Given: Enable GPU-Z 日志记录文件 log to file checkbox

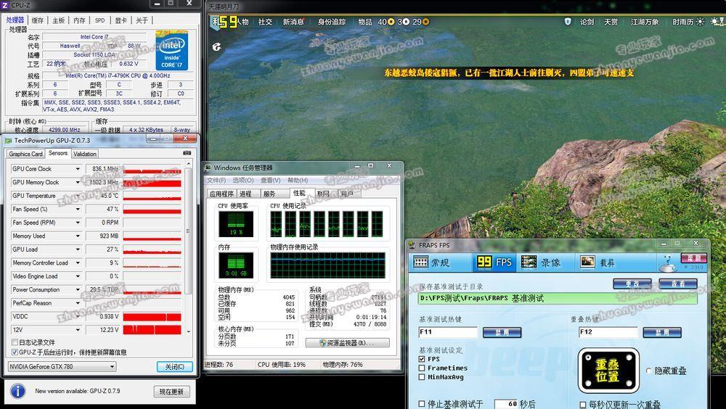Looking at the screenshot, I should 15,342.
